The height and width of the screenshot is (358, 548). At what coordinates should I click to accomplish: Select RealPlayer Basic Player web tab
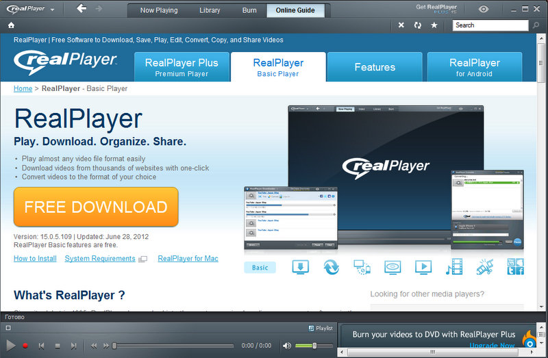click(278, 67)
